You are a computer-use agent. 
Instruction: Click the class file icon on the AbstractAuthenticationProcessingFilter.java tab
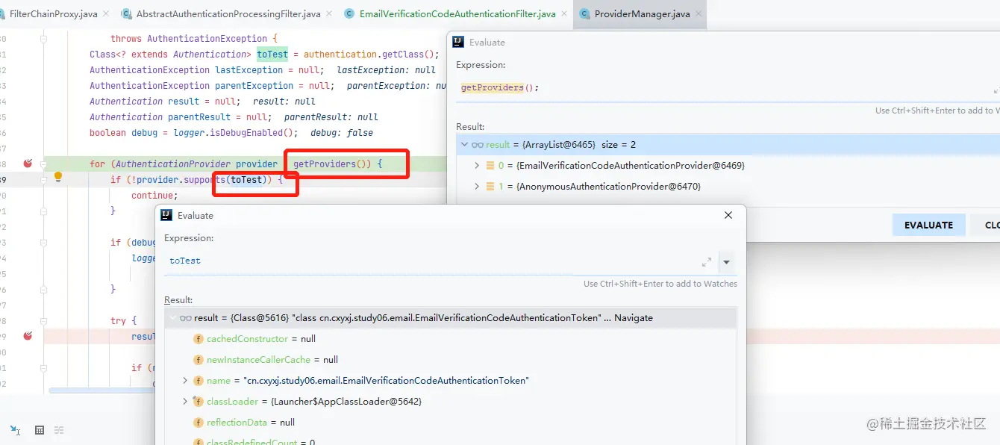(126, 14)
